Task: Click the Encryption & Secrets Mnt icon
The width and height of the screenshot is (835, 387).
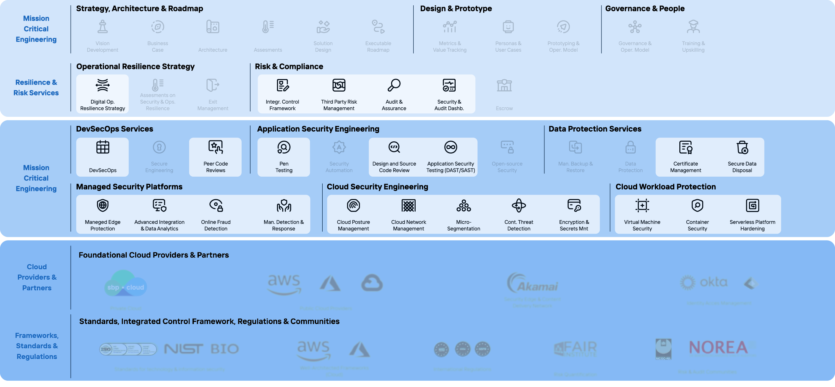Action: [574, 205]
